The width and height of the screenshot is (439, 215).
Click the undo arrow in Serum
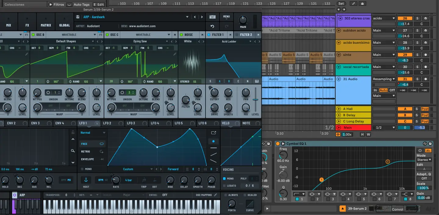click(x=212, y=26)
